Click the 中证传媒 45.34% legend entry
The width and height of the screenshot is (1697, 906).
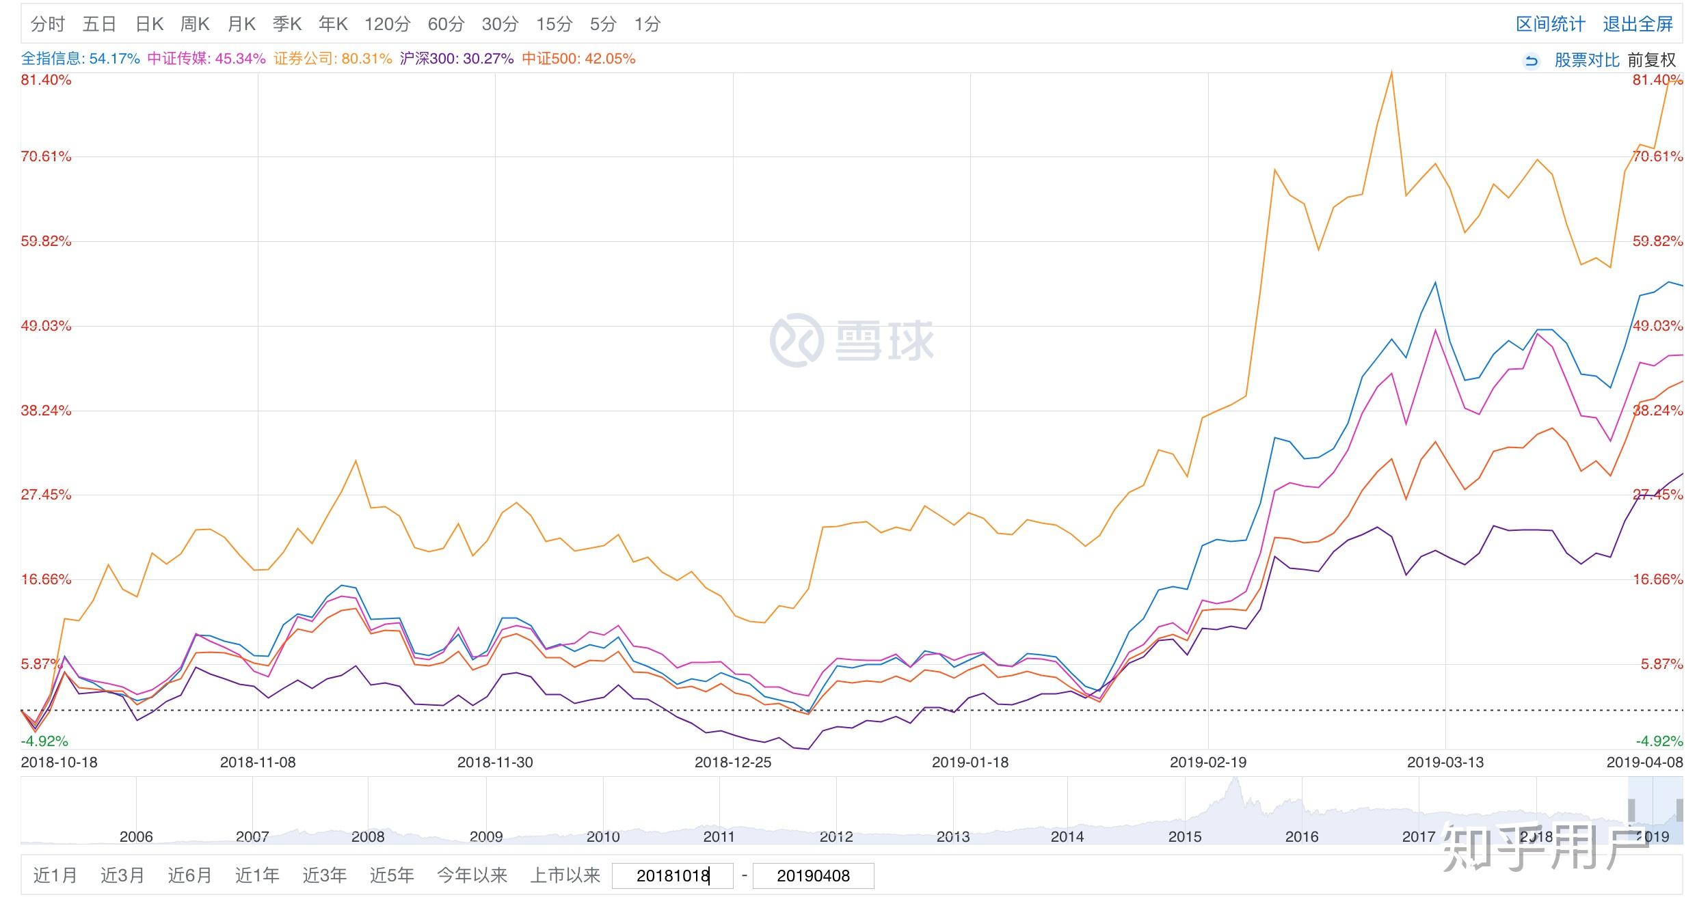206,59
